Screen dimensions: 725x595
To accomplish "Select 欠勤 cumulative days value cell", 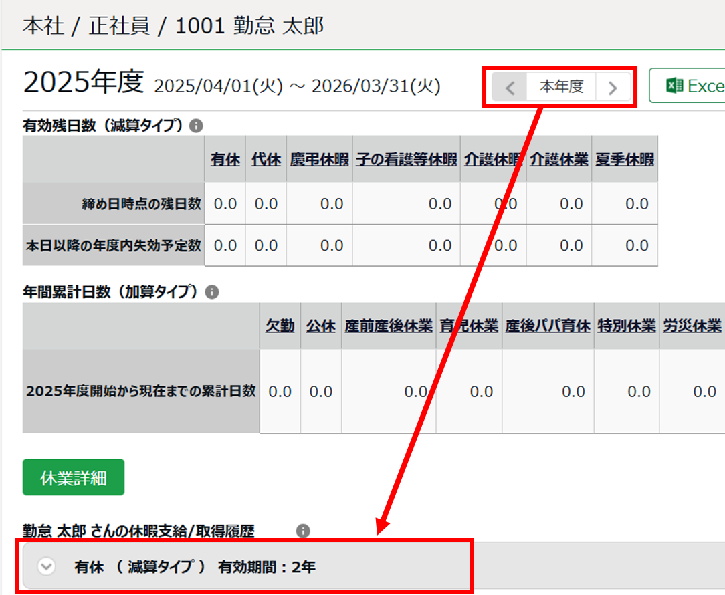I will click(280, 392).
